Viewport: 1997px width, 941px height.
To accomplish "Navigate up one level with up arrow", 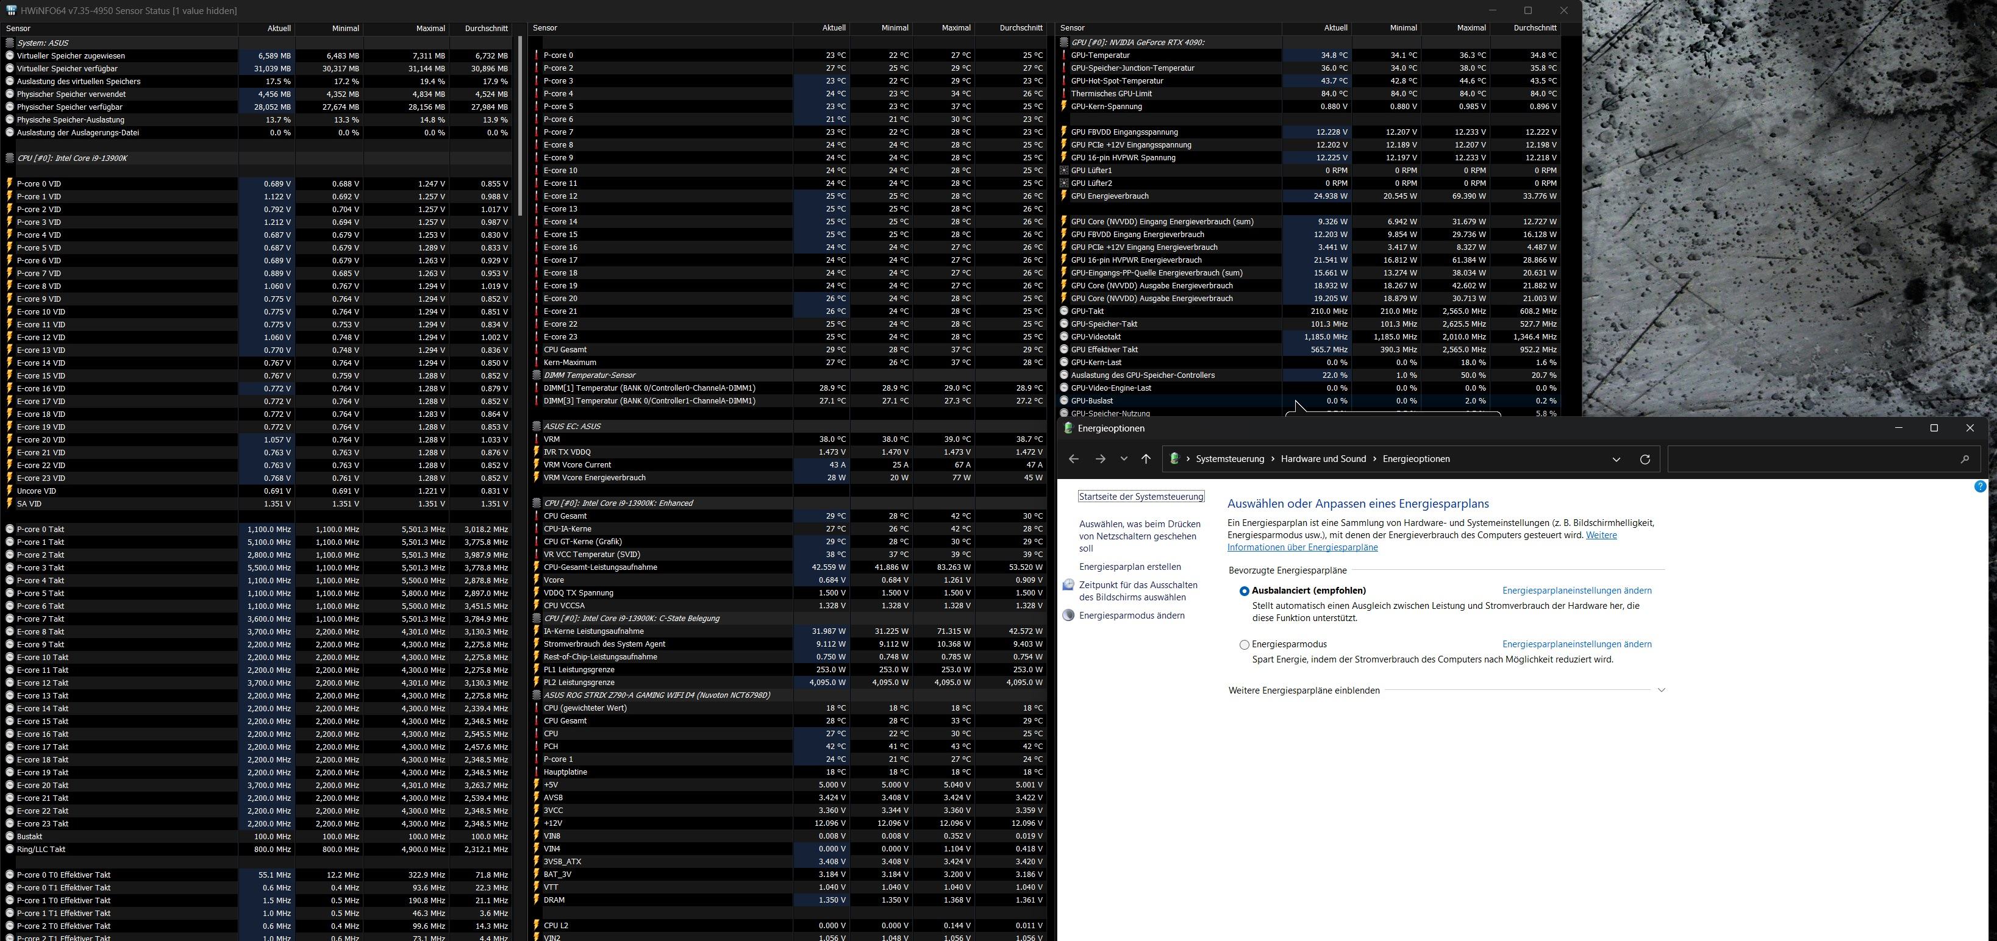I will point(1146,459).
